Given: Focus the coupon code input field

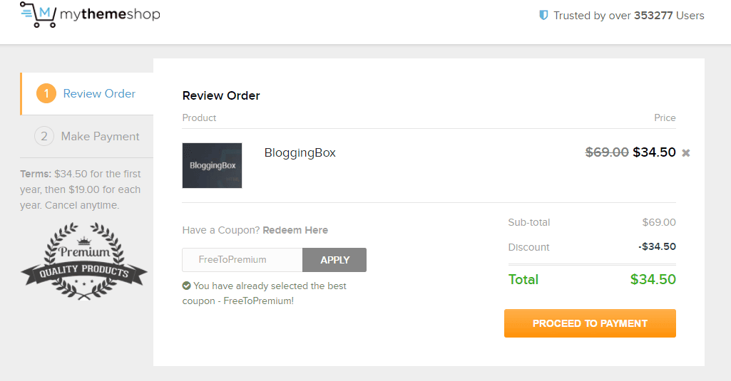Looking at the screenshot, I should pos(242,260).
